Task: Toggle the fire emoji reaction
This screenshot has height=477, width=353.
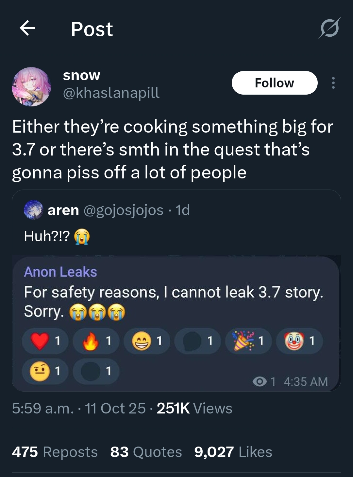Action: pyautogui.click(x=96, y=341)
